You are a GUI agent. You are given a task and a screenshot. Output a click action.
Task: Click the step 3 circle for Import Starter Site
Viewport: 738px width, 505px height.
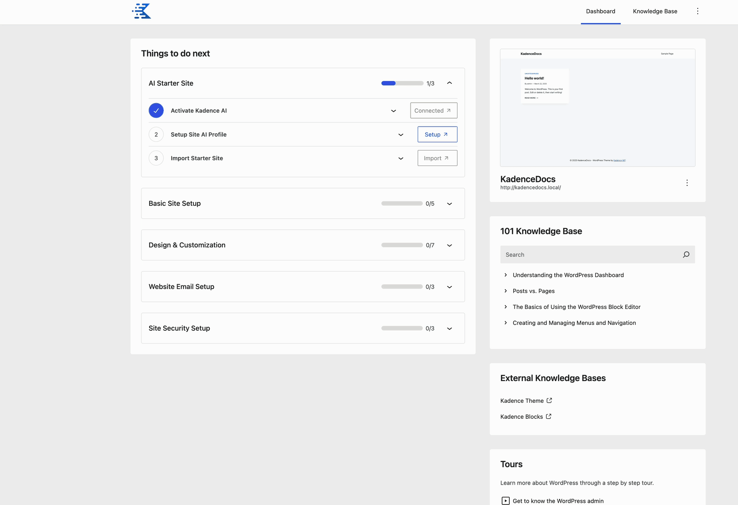point(156,158)
